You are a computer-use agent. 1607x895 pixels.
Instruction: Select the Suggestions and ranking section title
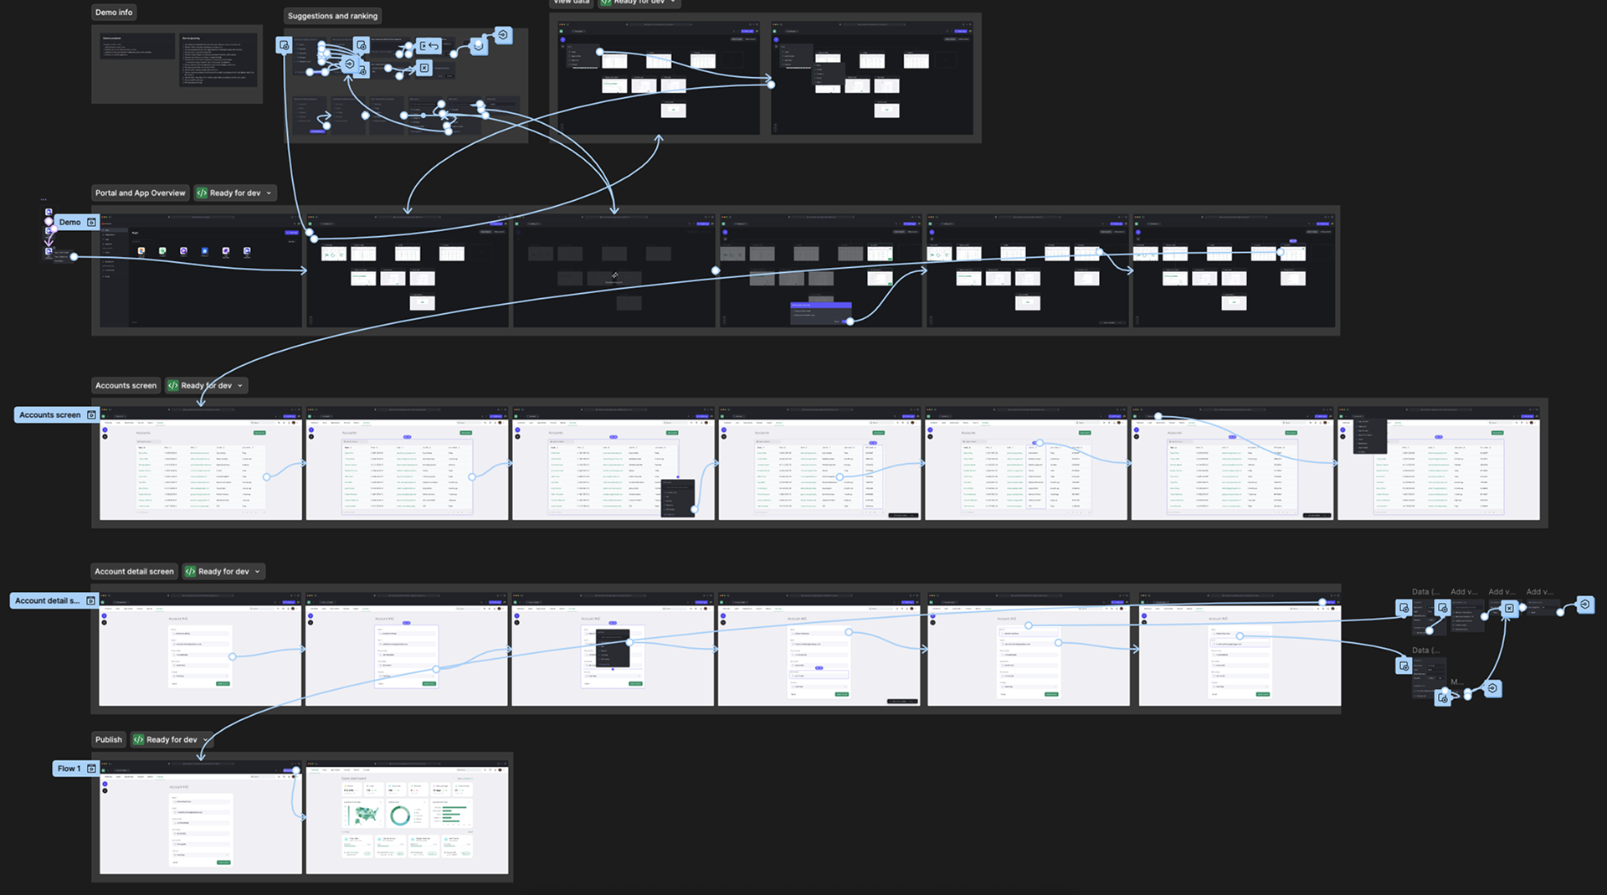click(x=332, y=16)
